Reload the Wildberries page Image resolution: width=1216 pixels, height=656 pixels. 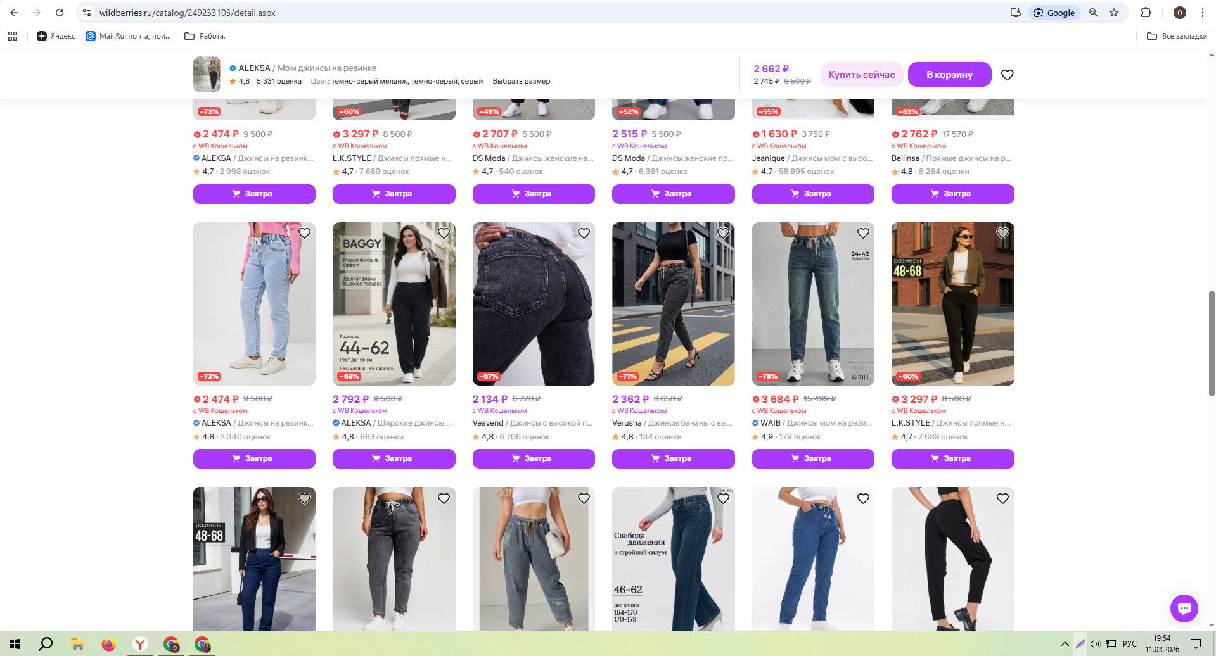60,13
